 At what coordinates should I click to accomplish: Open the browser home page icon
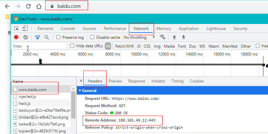click(39, 6)
